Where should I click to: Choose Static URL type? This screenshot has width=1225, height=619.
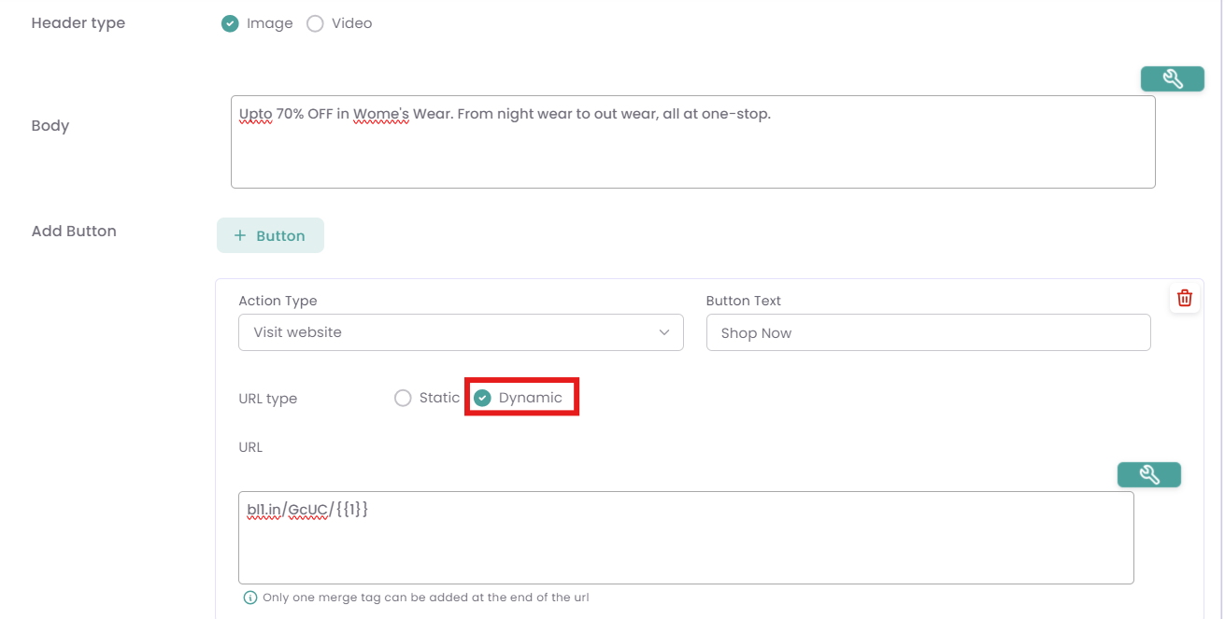click(404, 399)
